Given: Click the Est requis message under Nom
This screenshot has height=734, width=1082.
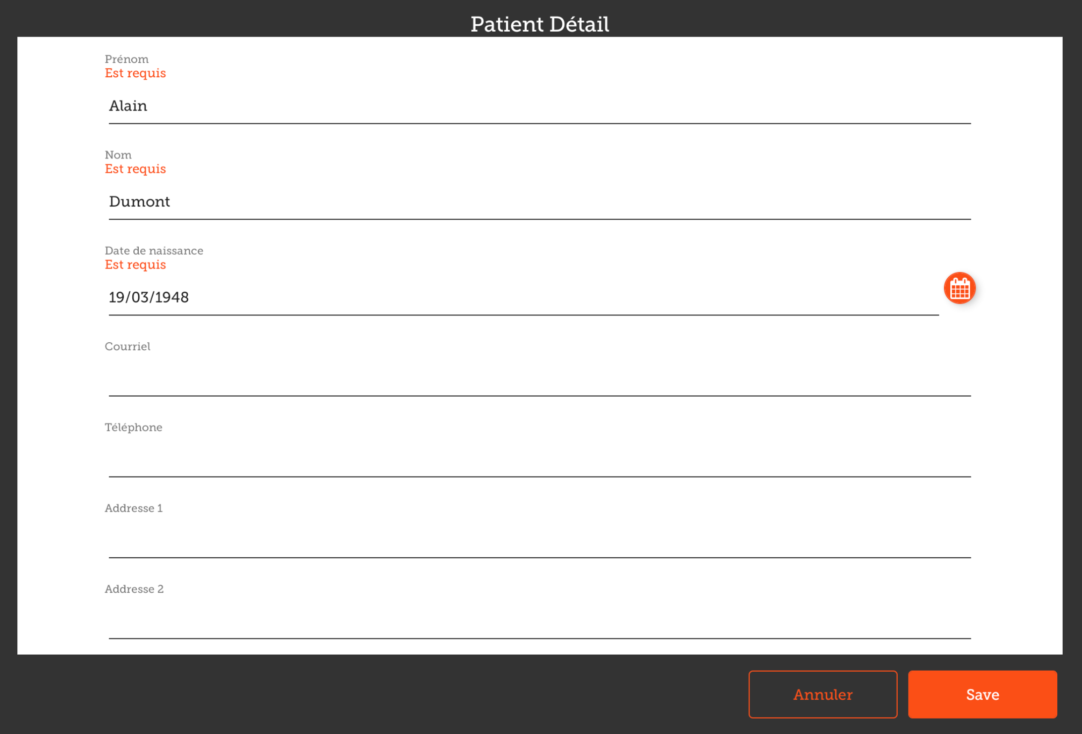Looking at the screenshot, I should pyautogui.click(x=135, y=169).
